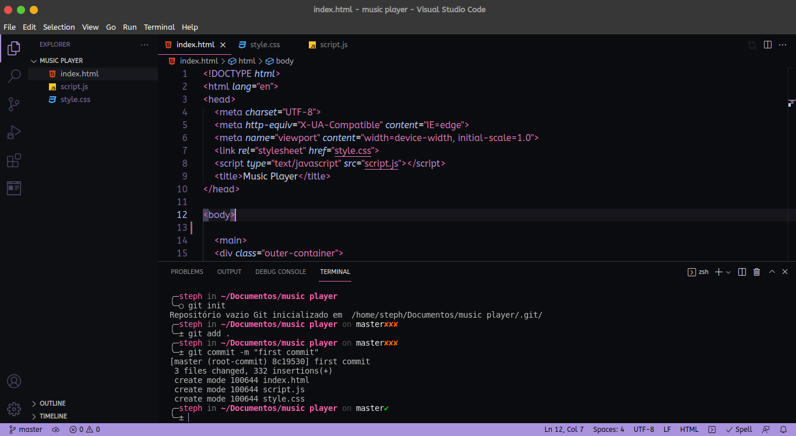Expand the TIMELINE section
This screenshot has height=436, width=796.
click(x=93, y=416)
